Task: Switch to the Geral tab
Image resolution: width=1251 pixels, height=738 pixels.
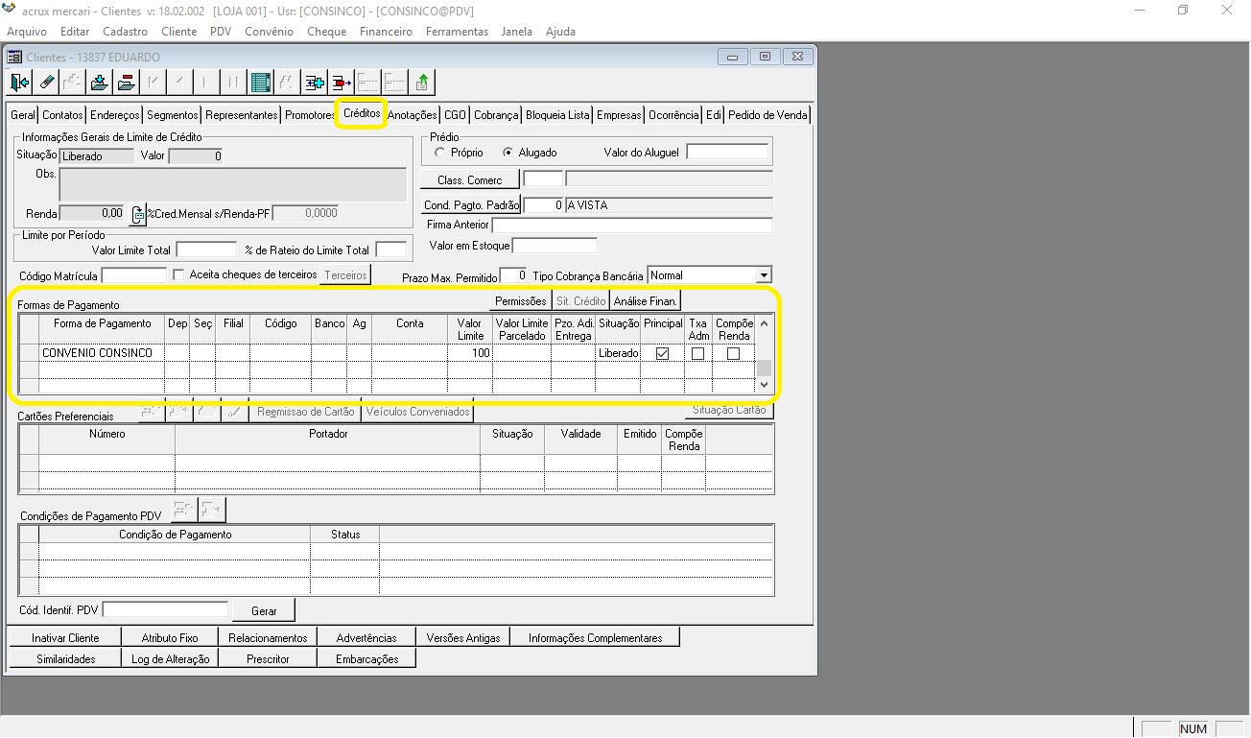Action: click(x=23, y=115)
